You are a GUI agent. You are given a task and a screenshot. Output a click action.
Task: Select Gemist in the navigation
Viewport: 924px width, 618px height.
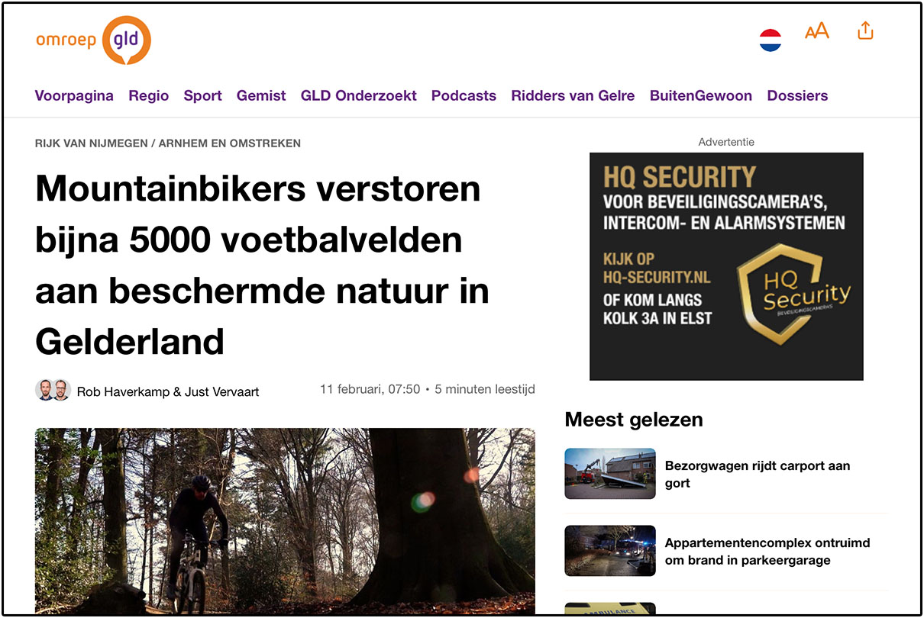tap(261, 96)
